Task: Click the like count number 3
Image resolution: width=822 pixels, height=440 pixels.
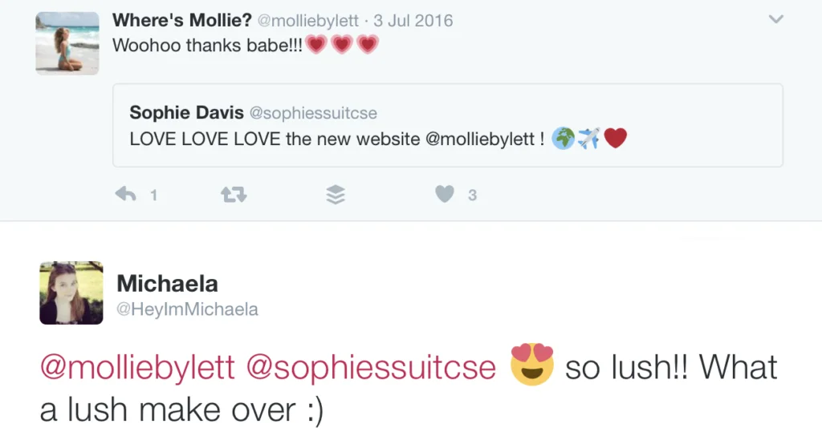Action: 472,195
